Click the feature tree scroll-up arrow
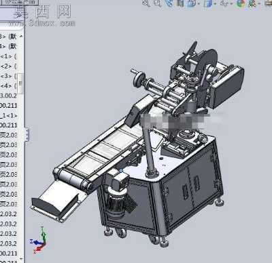 click(21, 36)
